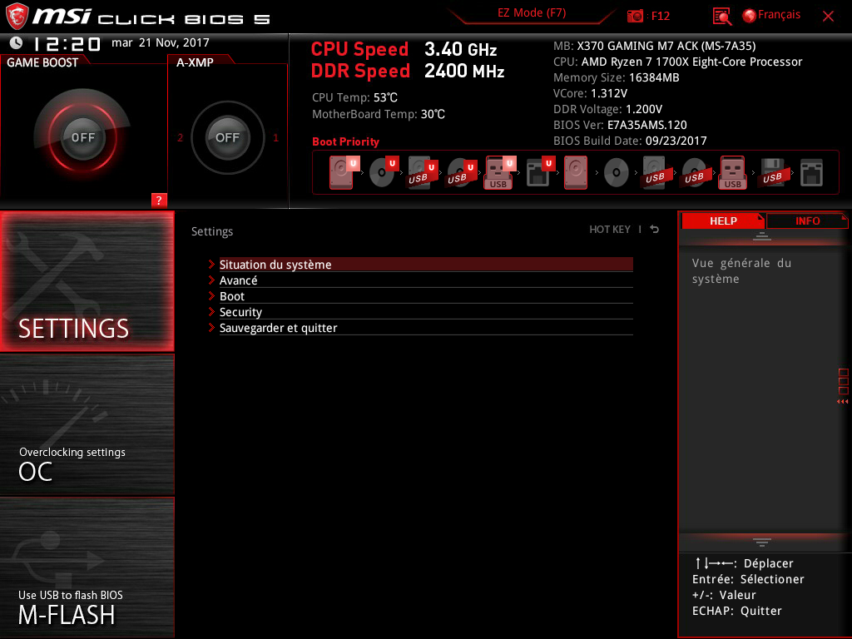Open the M-FLASH Use USB to flash BIOS tile
This screenshot has width=852, height=639.
tap(87, 567)
